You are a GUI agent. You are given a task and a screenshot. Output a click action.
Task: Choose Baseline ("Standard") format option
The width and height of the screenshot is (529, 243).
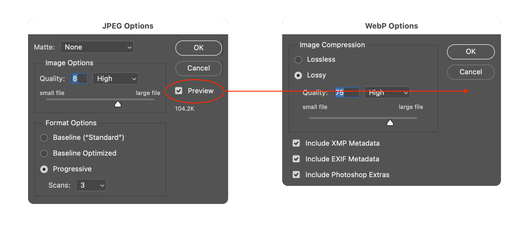tap(44, 138)
